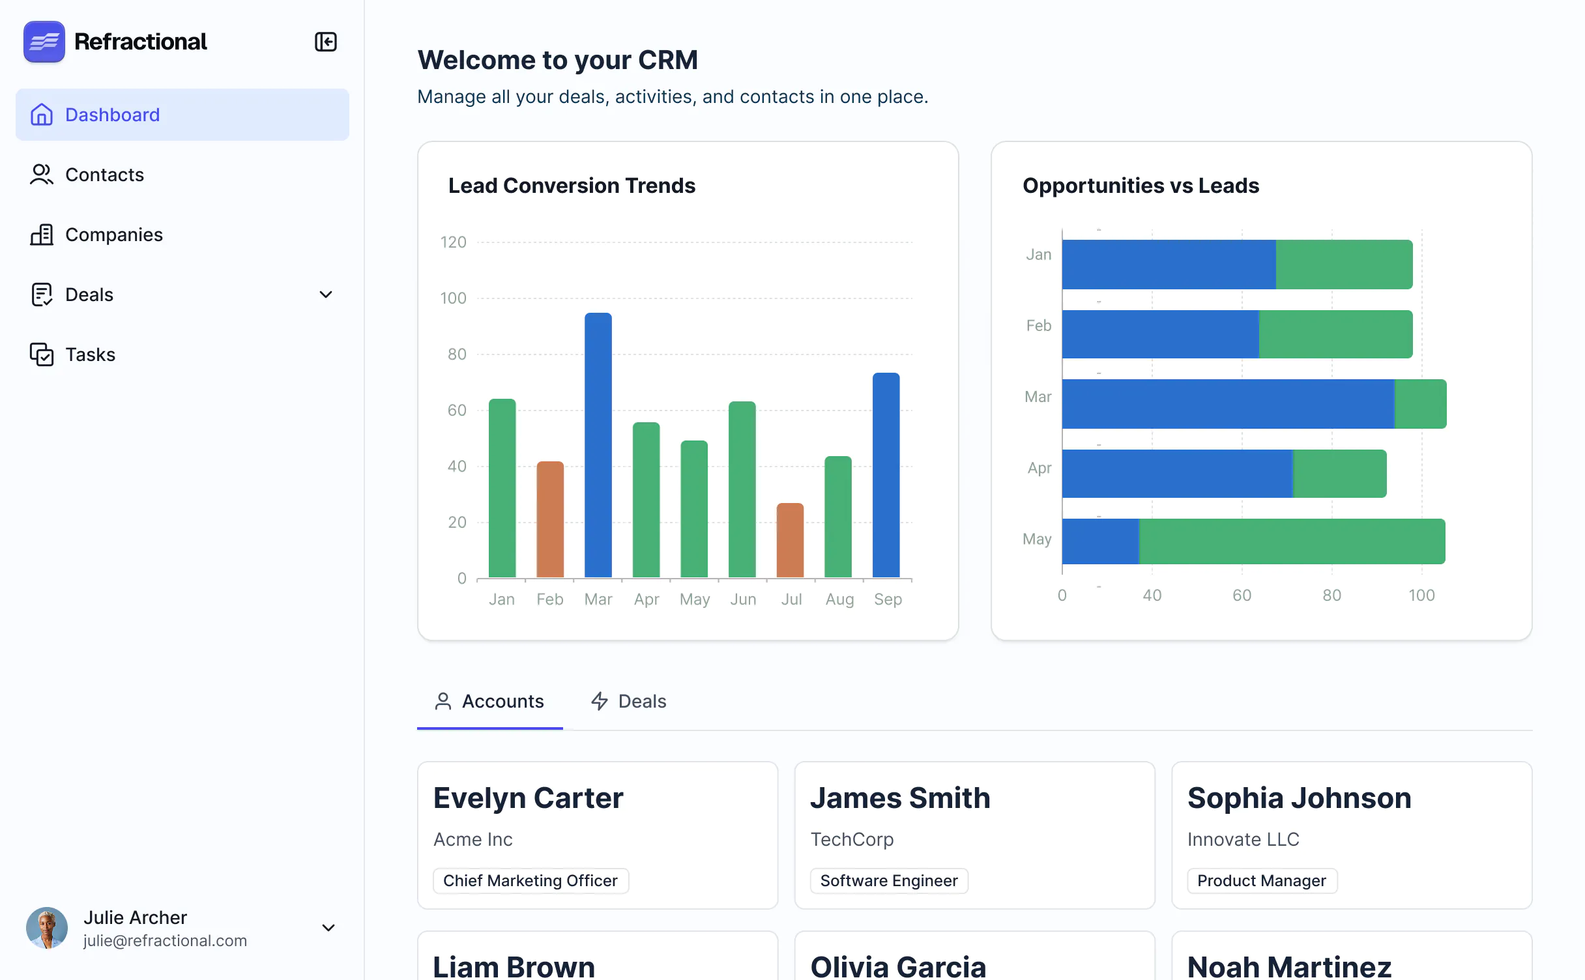Click the Deals document icon
Image resolution: width=1585 pixels, height=980 pixels.
pos(42,295)
